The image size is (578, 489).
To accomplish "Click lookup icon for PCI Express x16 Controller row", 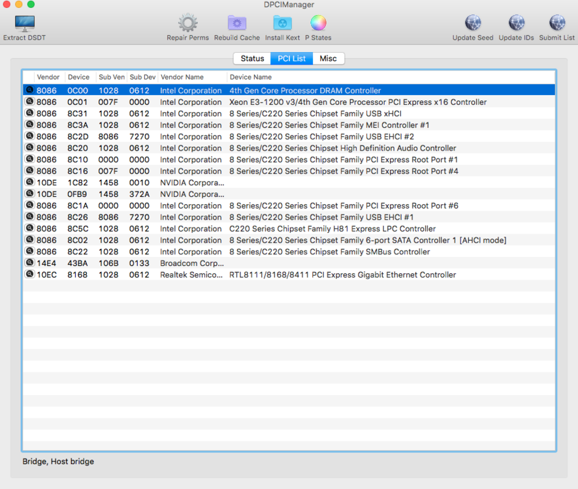I will 29,102.
